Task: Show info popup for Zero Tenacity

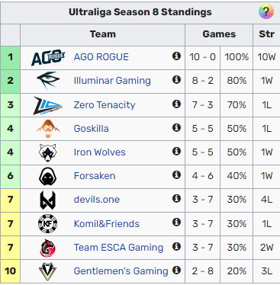Action: pyautogui.click(x=176, y=104)
